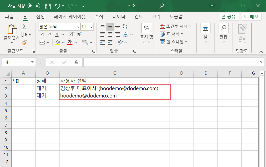Click the Save floppy disk icon
Viewport: 266px width, 167px height.
[48, 6]
